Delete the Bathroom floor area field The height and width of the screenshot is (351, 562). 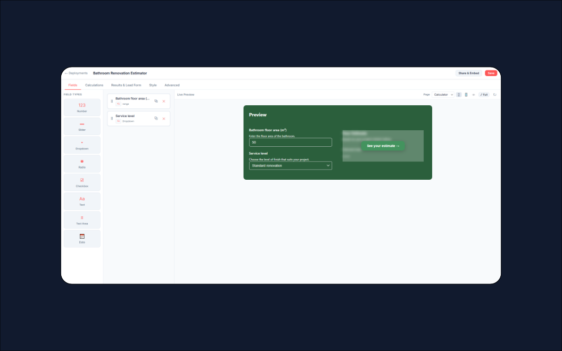click(x=164, y=102)
